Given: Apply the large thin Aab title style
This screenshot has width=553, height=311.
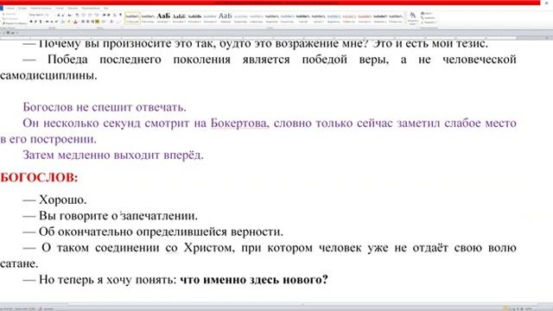Looking at the screenshot, I should pos(225,18).
